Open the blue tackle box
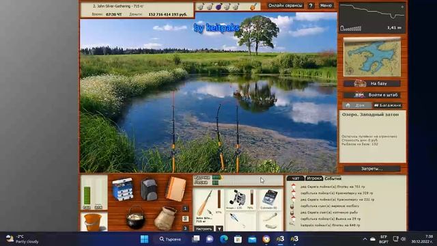This screenshot has height=246, width=437. pos(123,189)
